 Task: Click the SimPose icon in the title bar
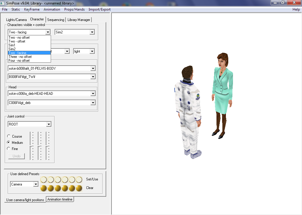tap(3, 3)
